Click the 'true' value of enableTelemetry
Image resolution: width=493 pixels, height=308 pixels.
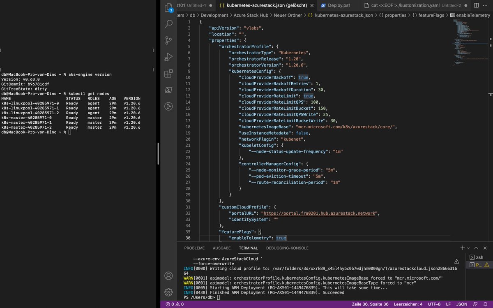pos(281,238)
